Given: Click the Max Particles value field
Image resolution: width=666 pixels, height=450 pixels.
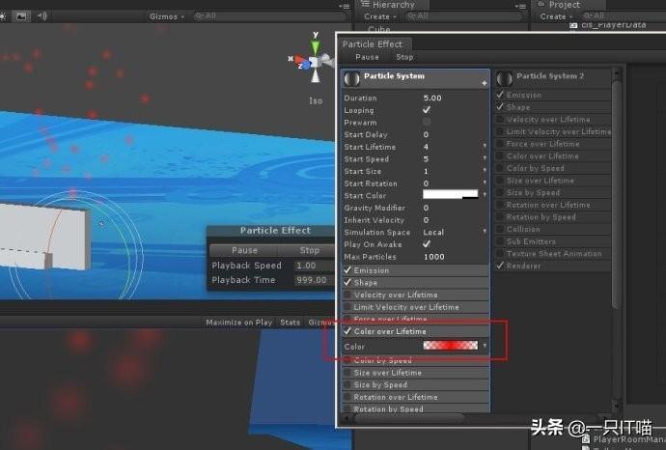Looking at the screenshot, I should 451,257.
